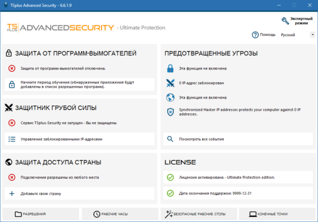Click the folder icon on Разрешения

coord(18,214)
